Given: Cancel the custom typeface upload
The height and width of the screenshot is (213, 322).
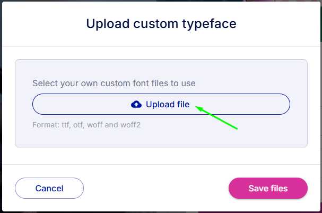Looking at the screenshot, I should (49, 188).
